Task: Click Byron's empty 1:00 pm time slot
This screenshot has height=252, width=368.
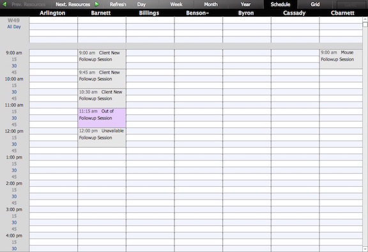Action: (x=247, y=157)
